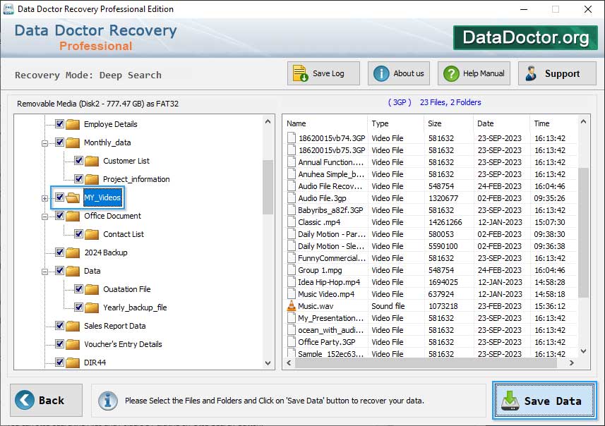Click the Save Log button
This screenshot has width=605, height=426.
point(323,73)
